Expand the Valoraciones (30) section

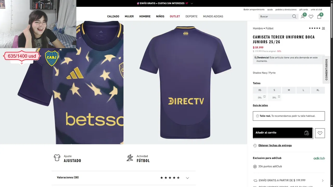187,178
